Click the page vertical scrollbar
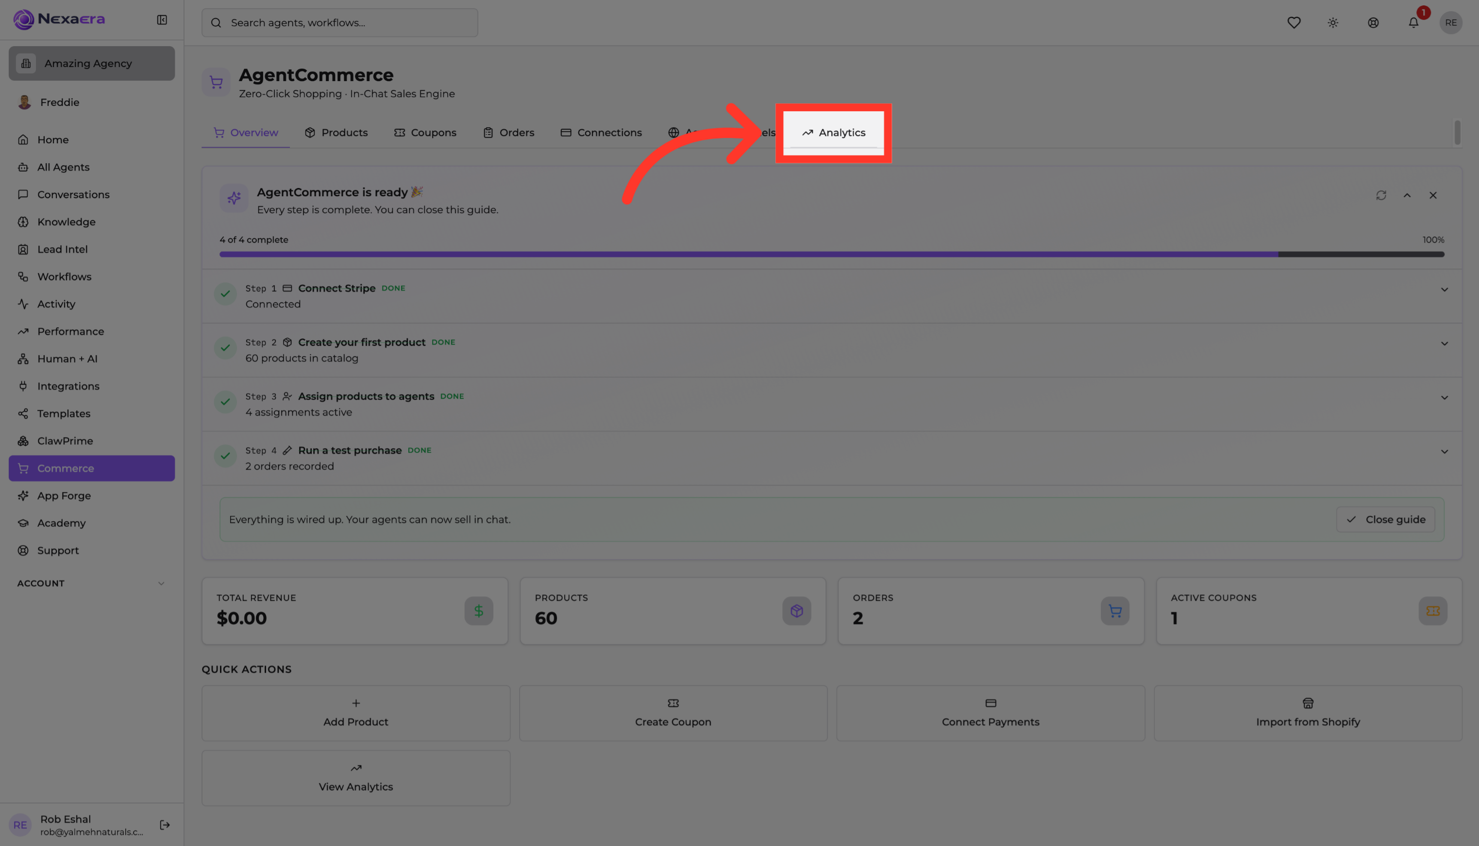 1457,133
